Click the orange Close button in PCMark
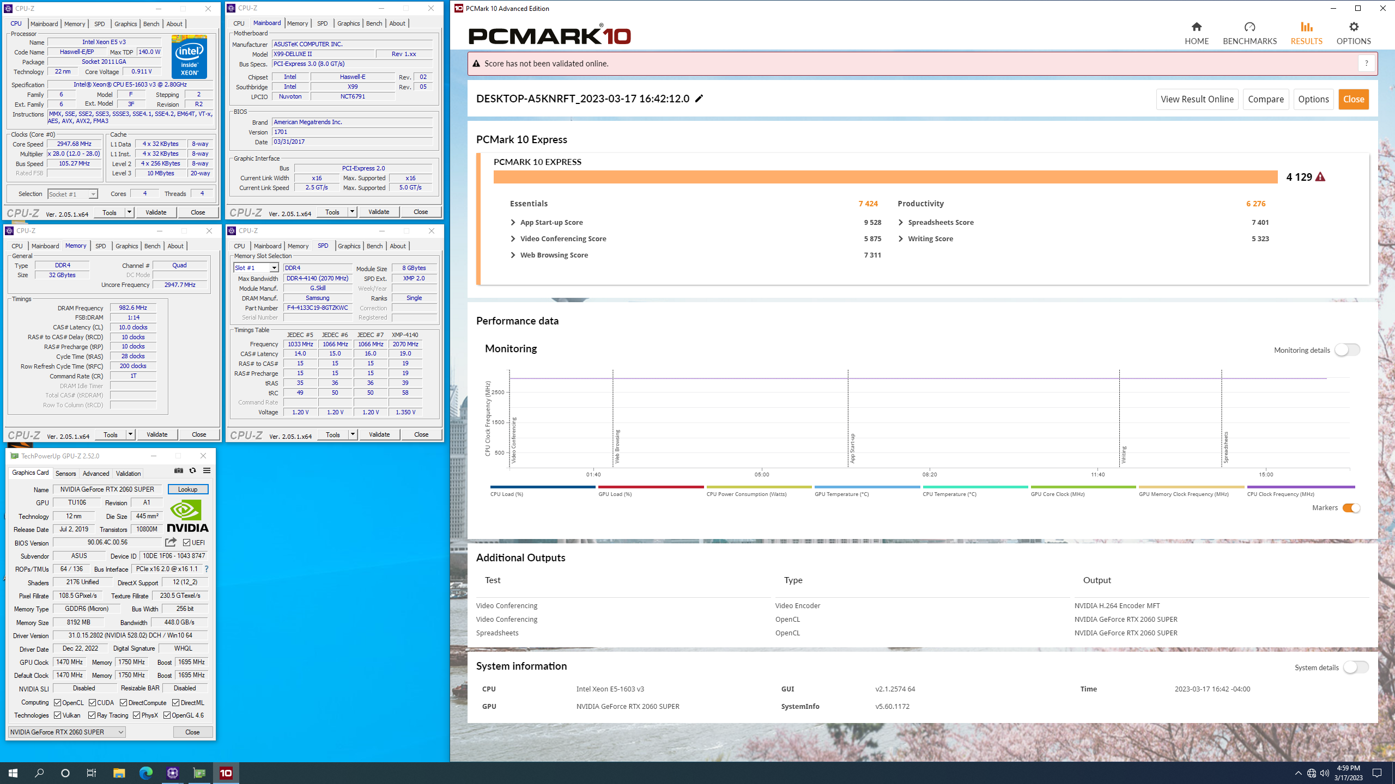This screenshot has width=1395, height=784. click(x=1354, y=99)
